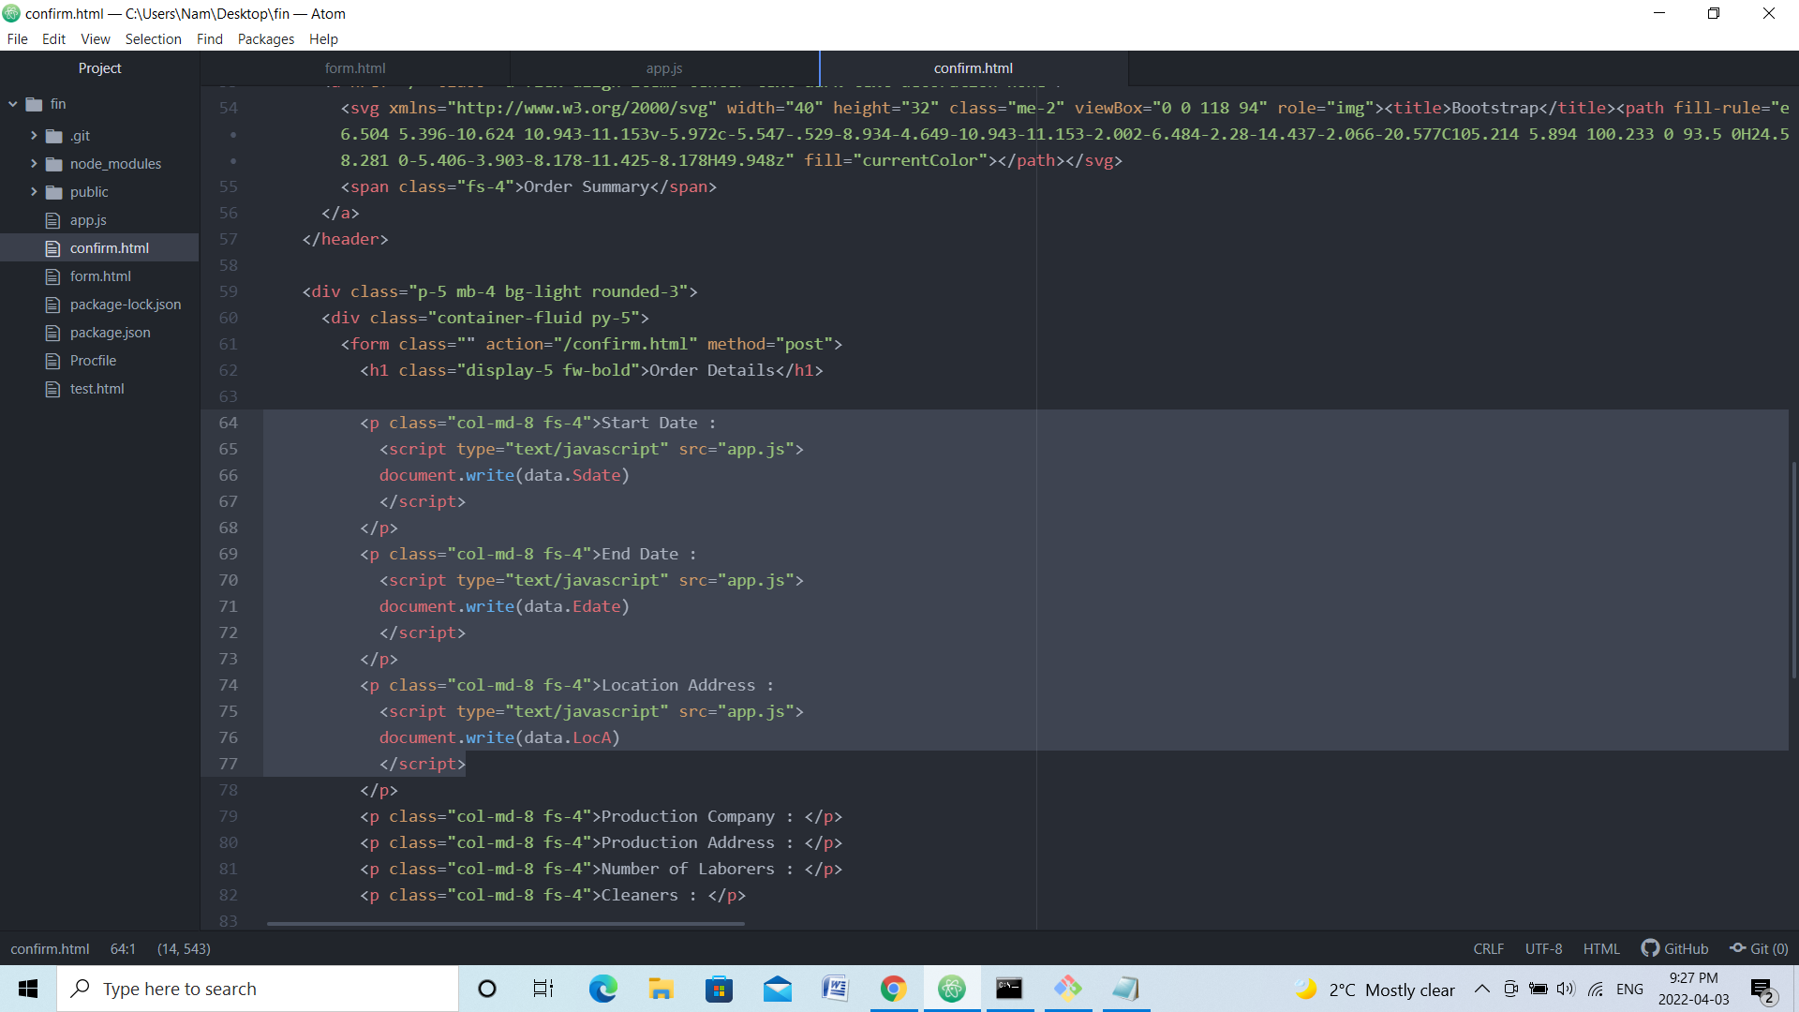The width and height of the screenshot is (1799, 1012).
Task: Click the confirm.html file icon in tree
Action: coord(53,248)
